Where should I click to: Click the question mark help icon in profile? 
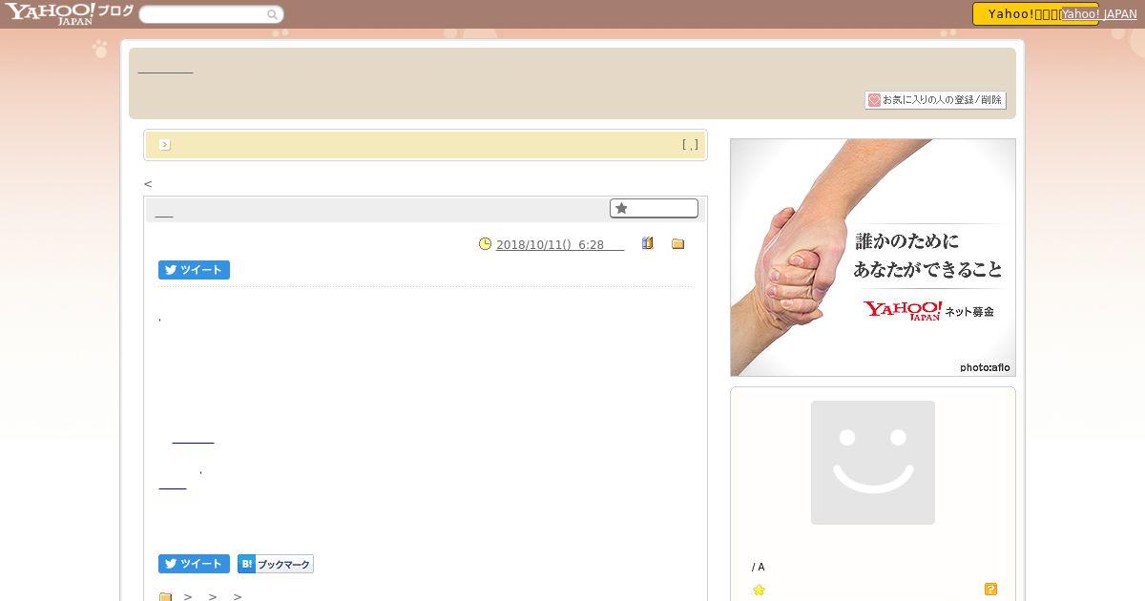coord(990,590)
